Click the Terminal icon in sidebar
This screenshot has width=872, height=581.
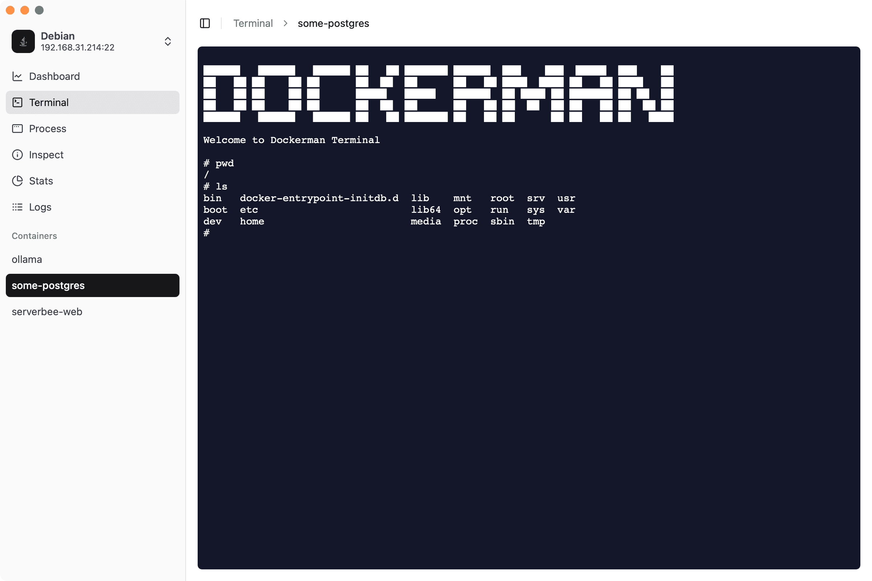pyautogui.click(x=17, y=102)
